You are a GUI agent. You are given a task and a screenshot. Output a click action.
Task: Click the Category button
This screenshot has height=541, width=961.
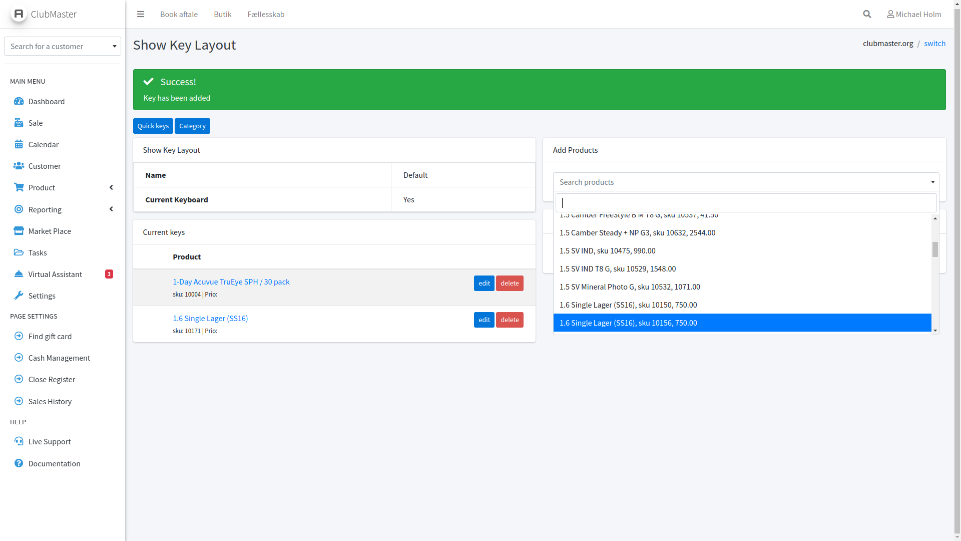192,126
